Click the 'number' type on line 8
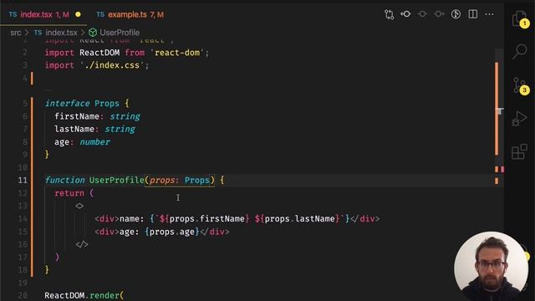 94,142
